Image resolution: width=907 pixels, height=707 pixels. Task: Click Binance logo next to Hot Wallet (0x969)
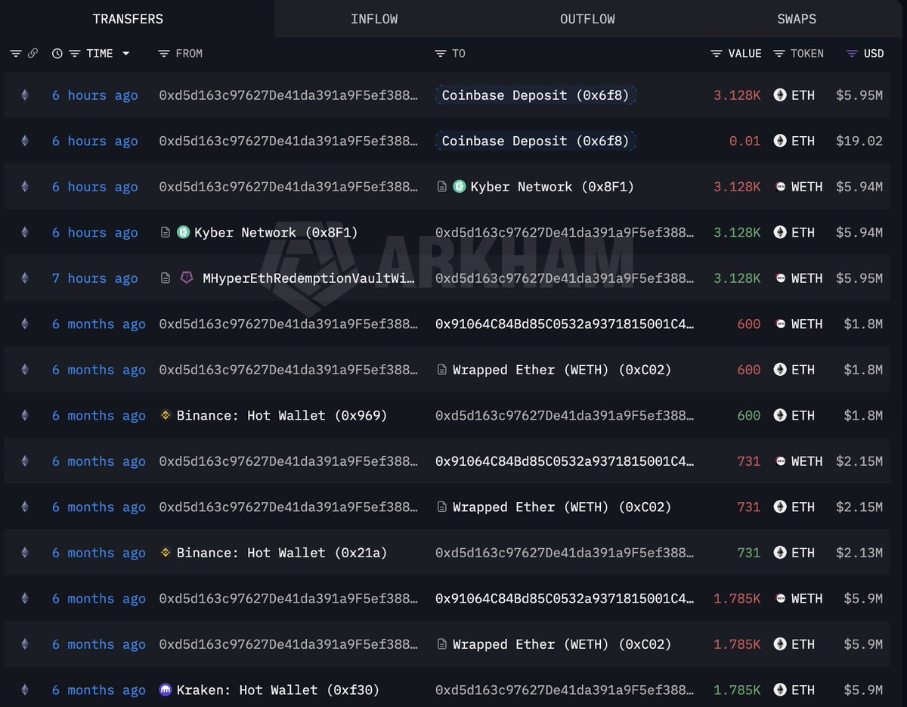point(166,415)
